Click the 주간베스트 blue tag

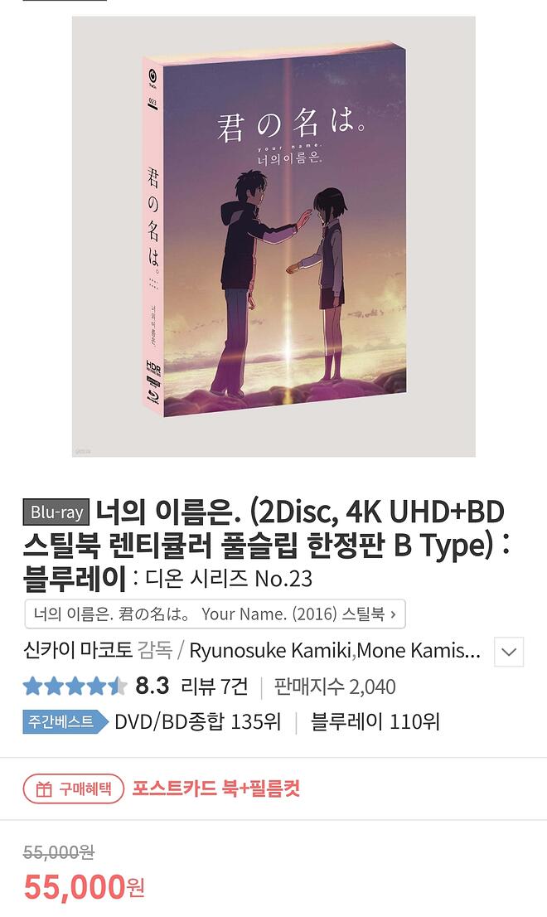click(x=65, y=721)
